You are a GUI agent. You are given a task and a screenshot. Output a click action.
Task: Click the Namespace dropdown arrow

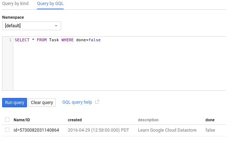pos(56,26)
